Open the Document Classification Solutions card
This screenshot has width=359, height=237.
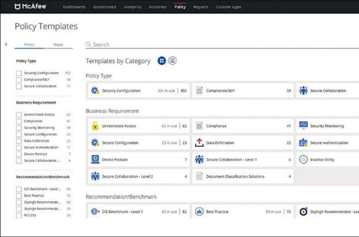pyautogui.click(x=243, y=176)
